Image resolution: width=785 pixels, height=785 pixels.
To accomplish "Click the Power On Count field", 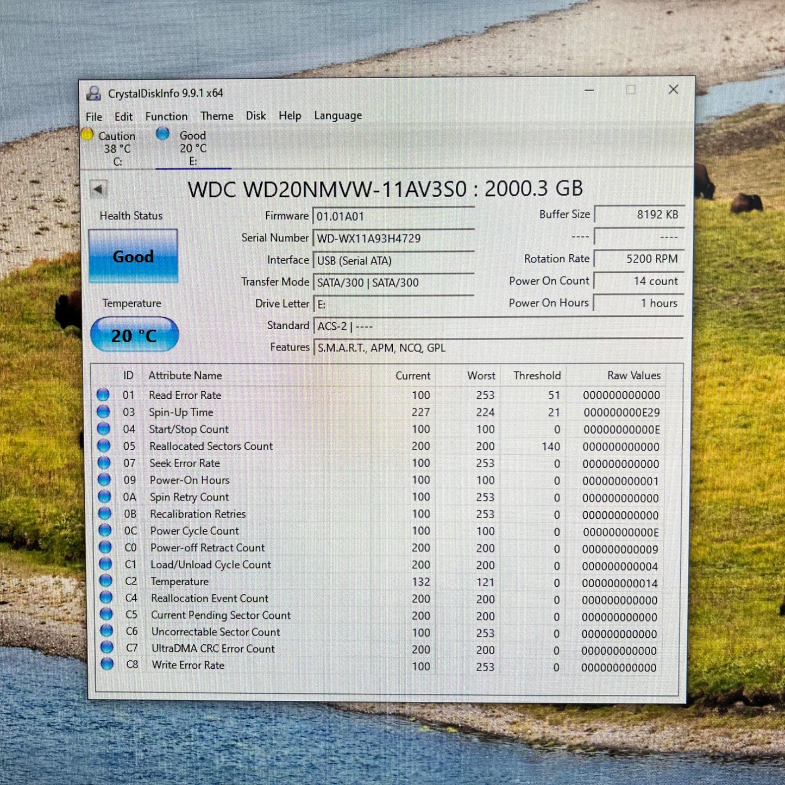I will pyautogui.click(x=638, y=281).
